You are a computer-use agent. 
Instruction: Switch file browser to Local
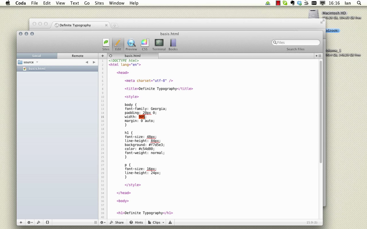click(37, 56)
